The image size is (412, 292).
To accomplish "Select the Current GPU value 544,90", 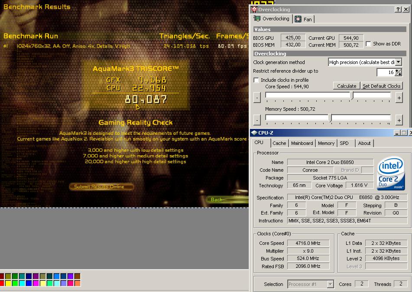I will click(351, 38).
